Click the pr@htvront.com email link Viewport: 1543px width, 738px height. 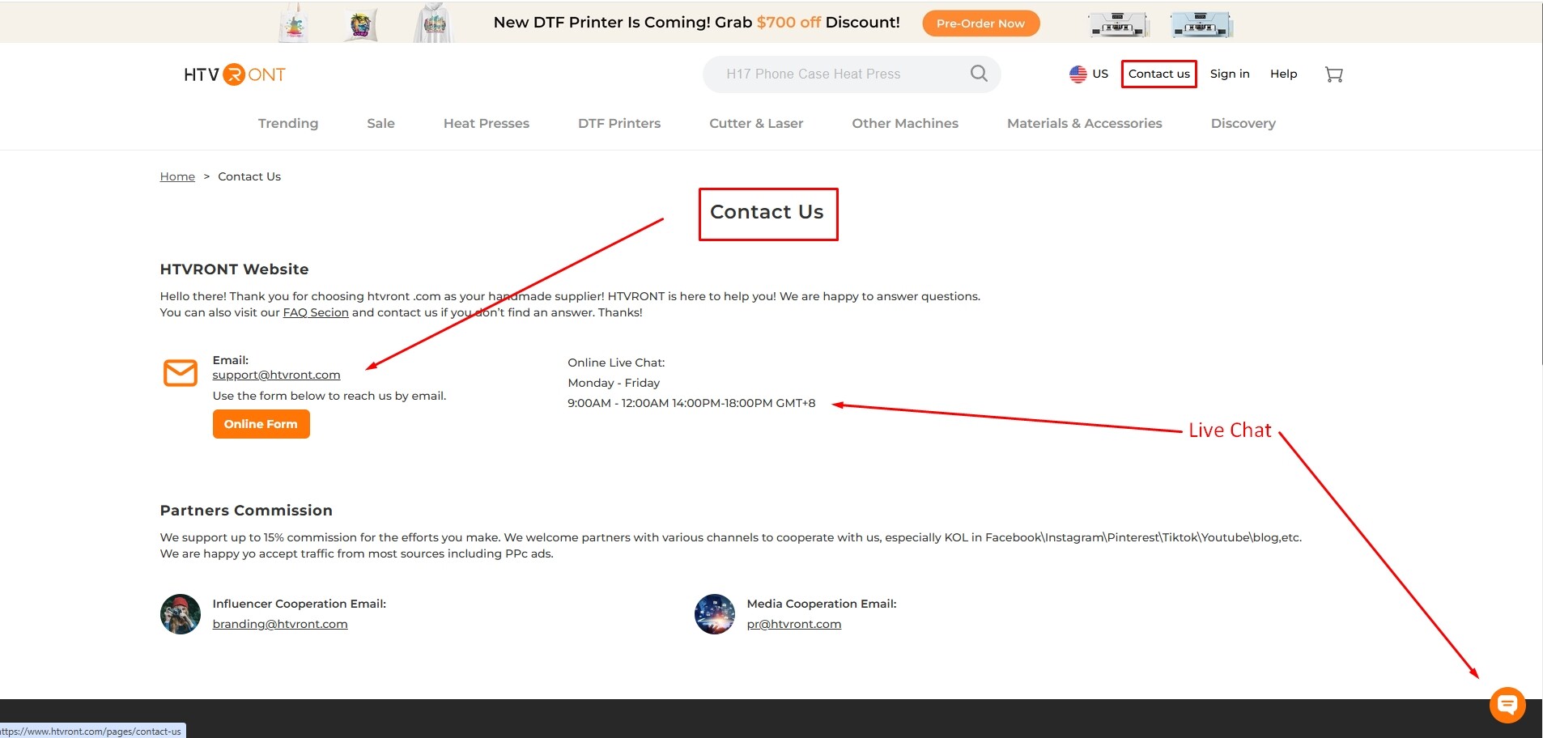click(x=793, y=624)
